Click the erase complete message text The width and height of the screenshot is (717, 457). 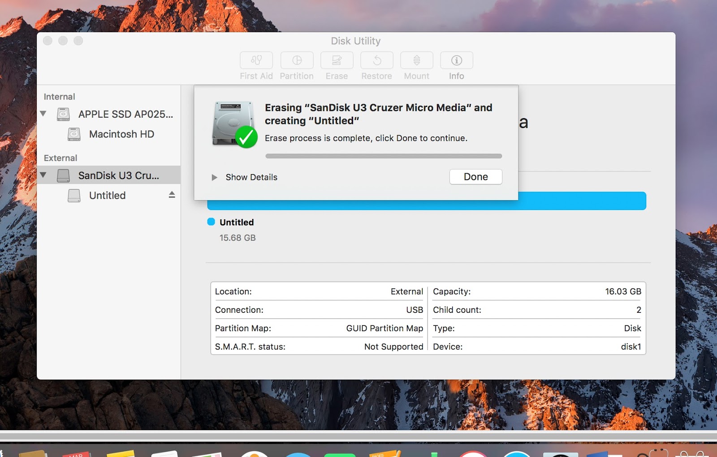click(x=366, y=138)
